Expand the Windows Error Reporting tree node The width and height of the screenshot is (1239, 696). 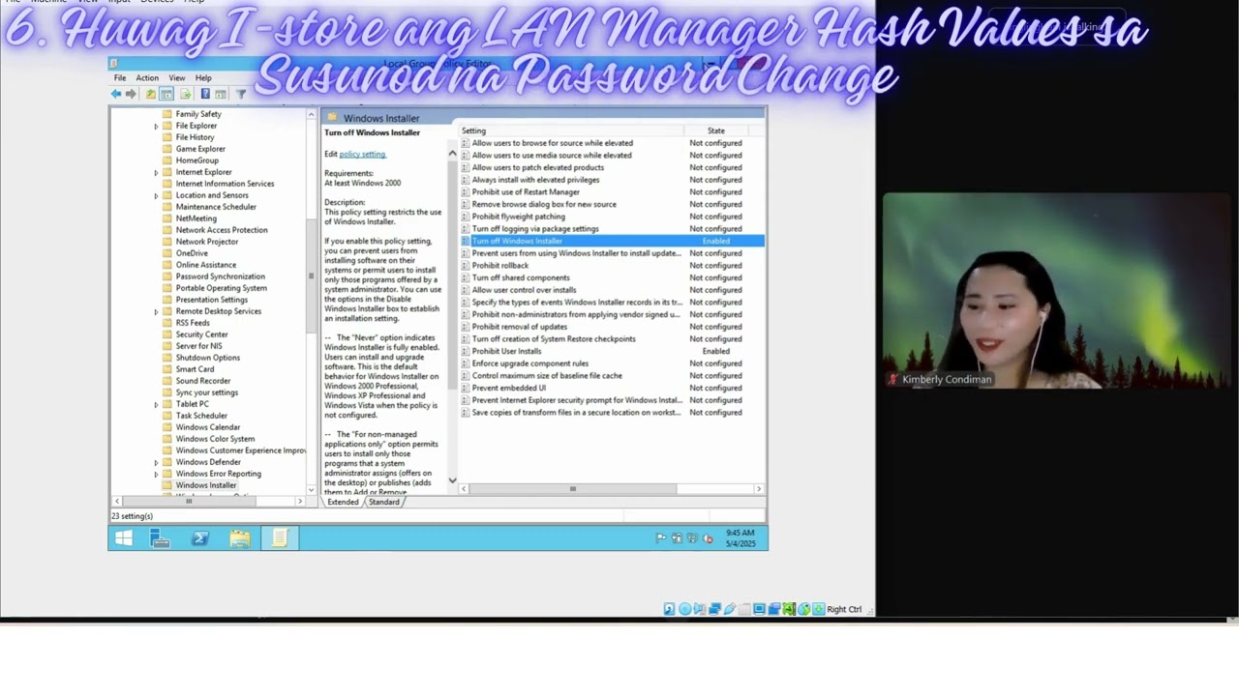(x=156, y=474)
